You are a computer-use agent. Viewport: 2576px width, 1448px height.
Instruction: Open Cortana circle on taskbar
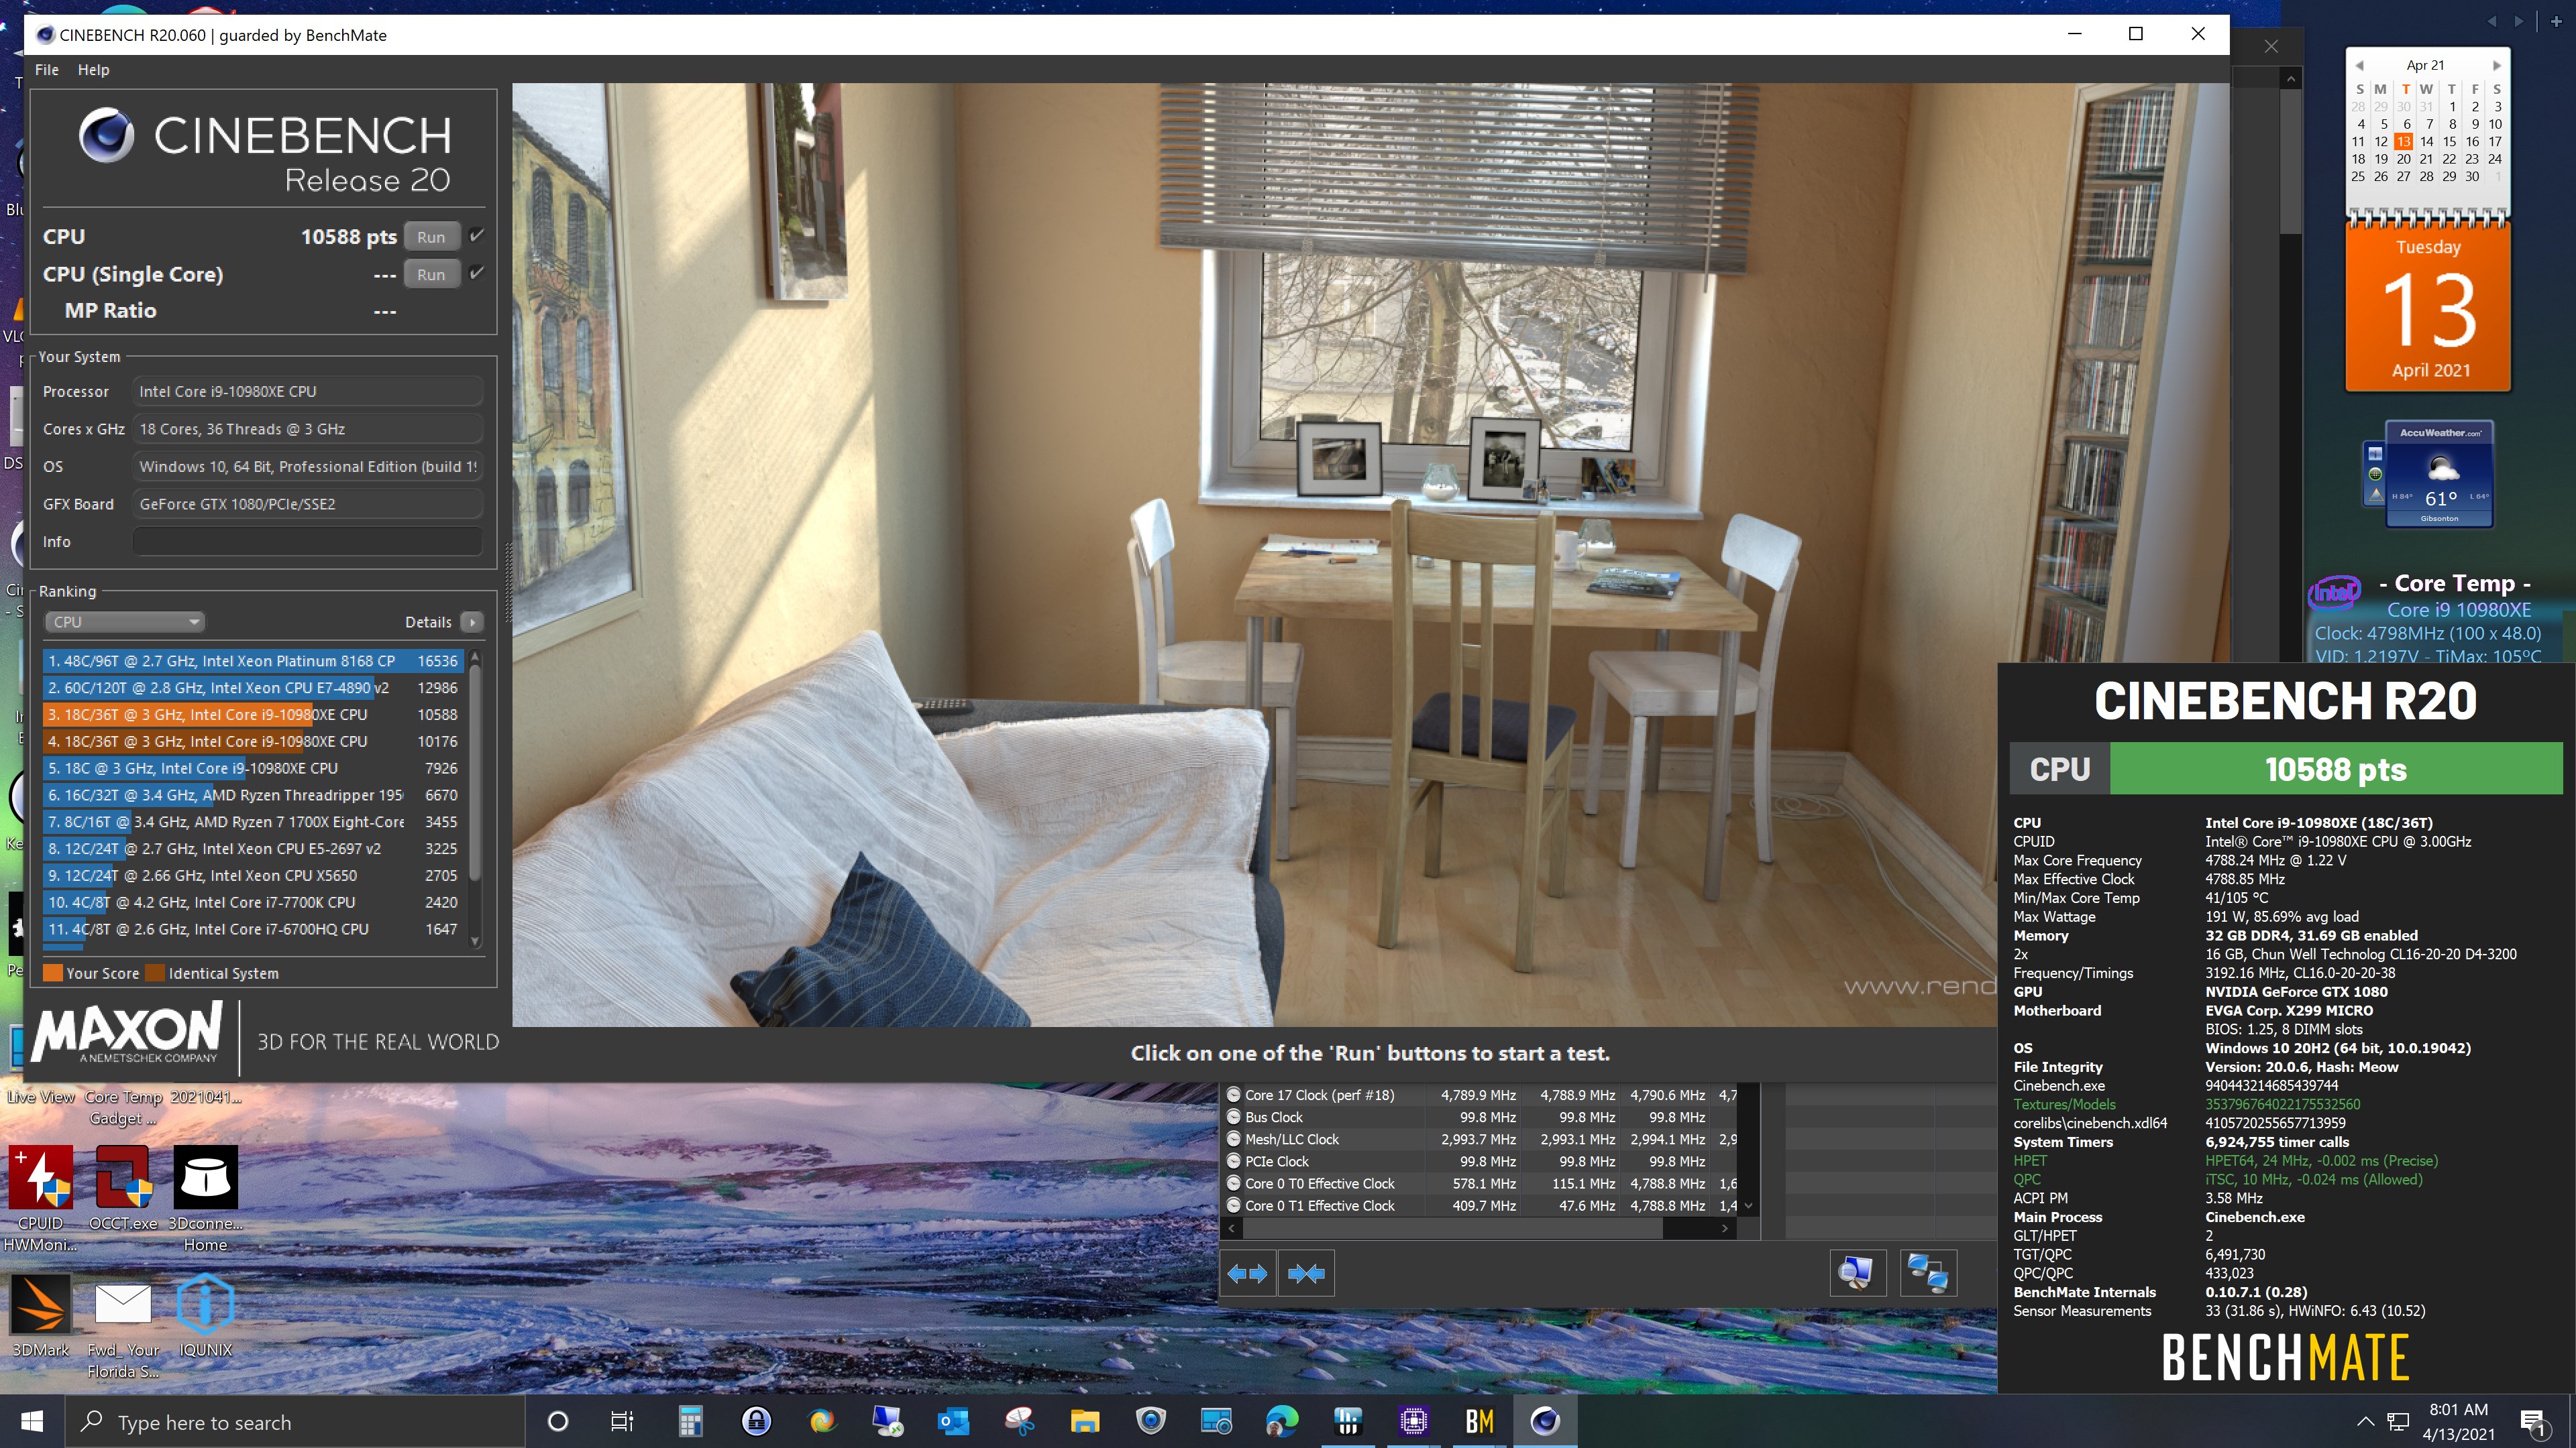[x=558, y=1421]
